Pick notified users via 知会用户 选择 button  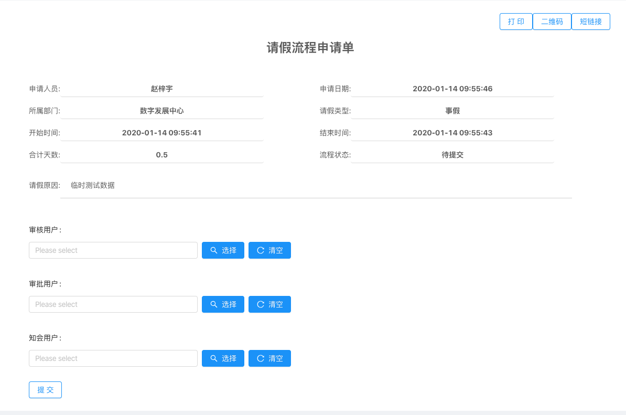tap(223, 358)
